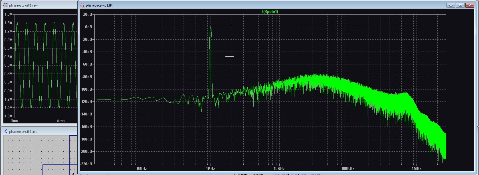Open the phaseoscswi01.fft window icon menu
The height and width of the screenshot is (175, 479).
click(x=82, y=5)
